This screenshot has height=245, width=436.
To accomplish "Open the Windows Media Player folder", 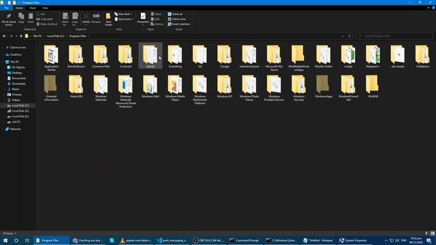I will (x=175, y=88).
